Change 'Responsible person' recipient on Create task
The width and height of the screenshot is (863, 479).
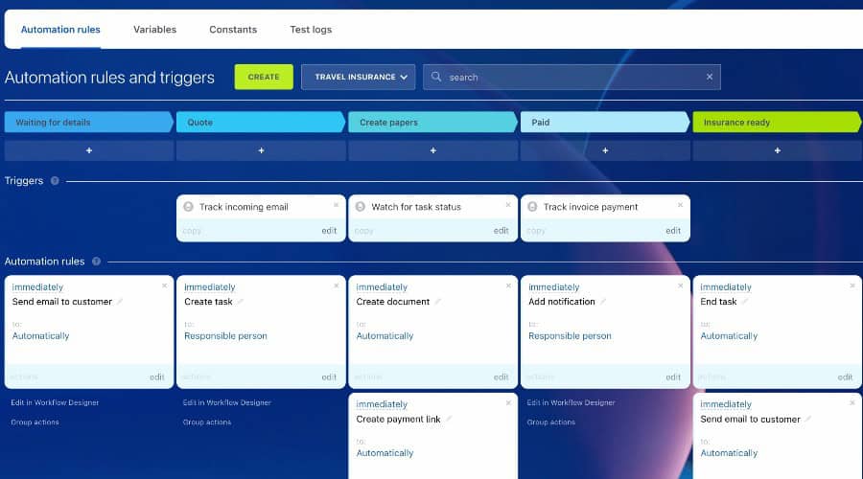pyautogui.click(x=225, y=335)
